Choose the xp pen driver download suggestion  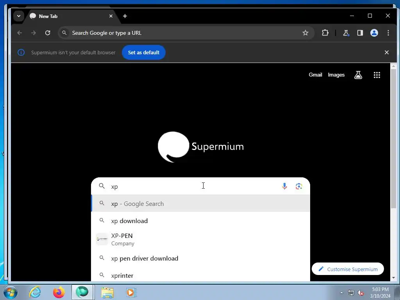[200, 258]
